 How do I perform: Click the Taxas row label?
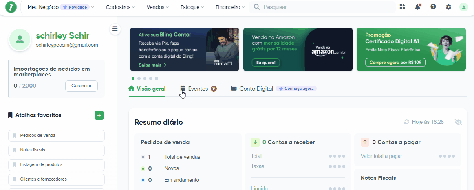click(257, 166)
